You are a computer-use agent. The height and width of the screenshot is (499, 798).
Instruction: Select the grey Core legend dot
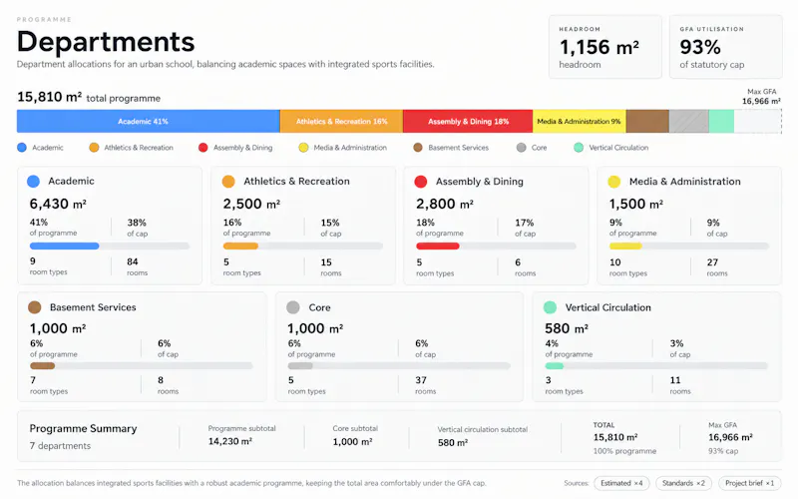[521, 148]
